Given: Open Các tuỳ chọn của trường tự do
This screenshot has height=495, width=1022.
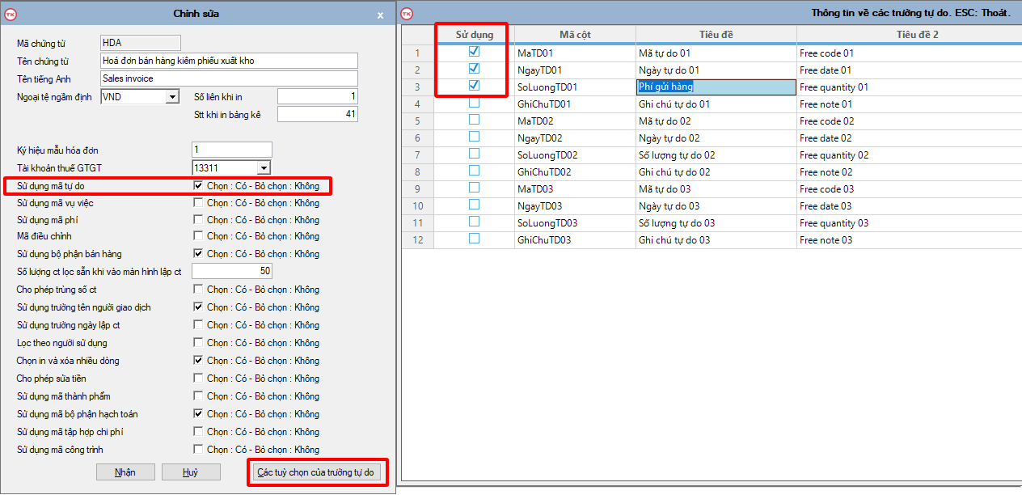Looking at the screenshot, I should (315, 472).
